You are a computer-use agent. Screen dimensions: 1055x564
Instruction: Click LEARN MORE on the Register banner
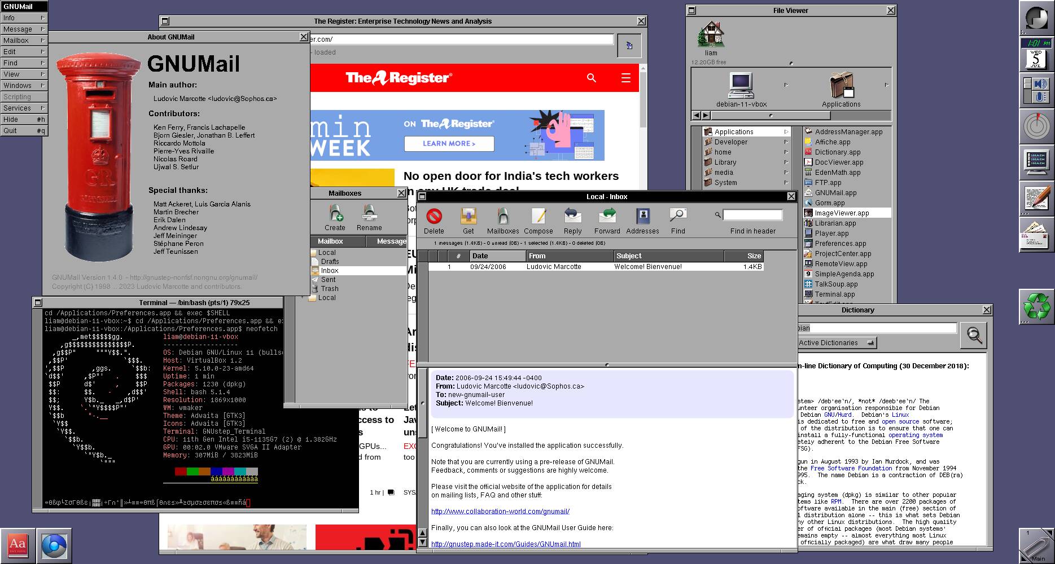pos(449,144)
